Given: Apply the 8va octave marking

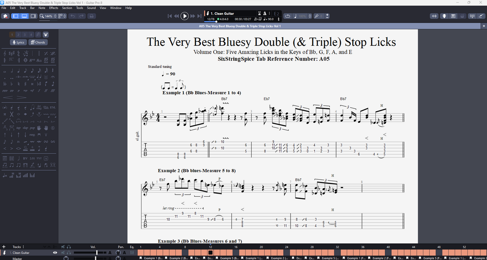Looking at the screenshot, I should pyautogui.click(x=31, y=60).
